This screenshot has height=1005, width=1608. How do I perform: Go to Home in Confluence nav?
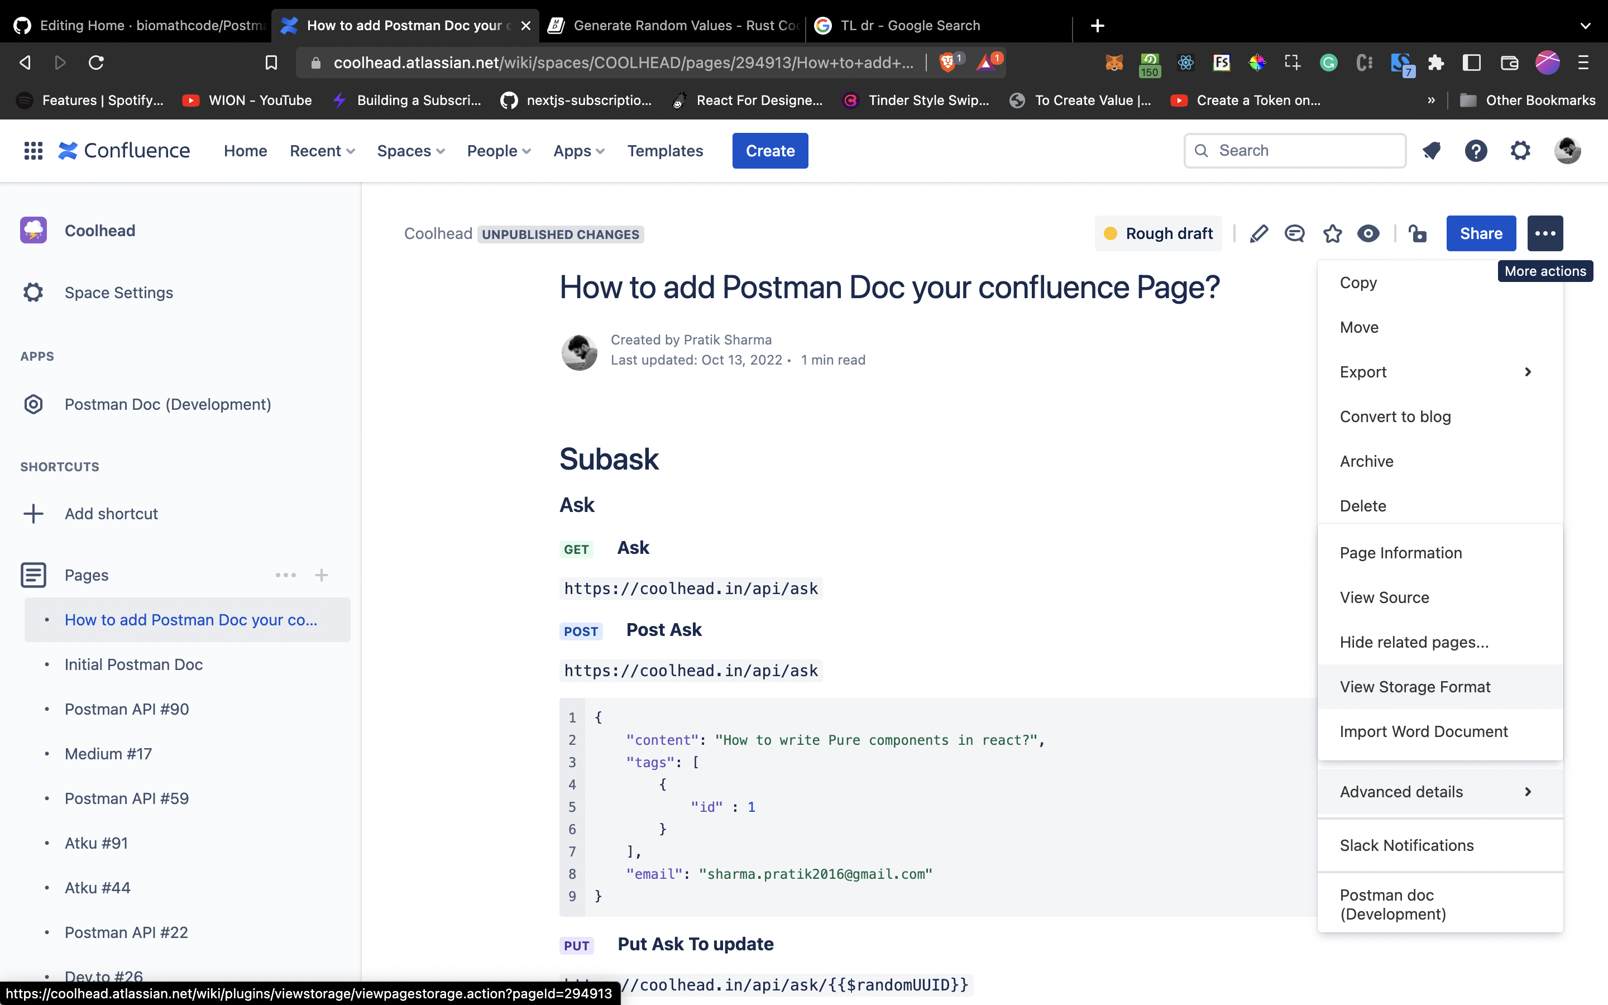(x=245, y=151)
